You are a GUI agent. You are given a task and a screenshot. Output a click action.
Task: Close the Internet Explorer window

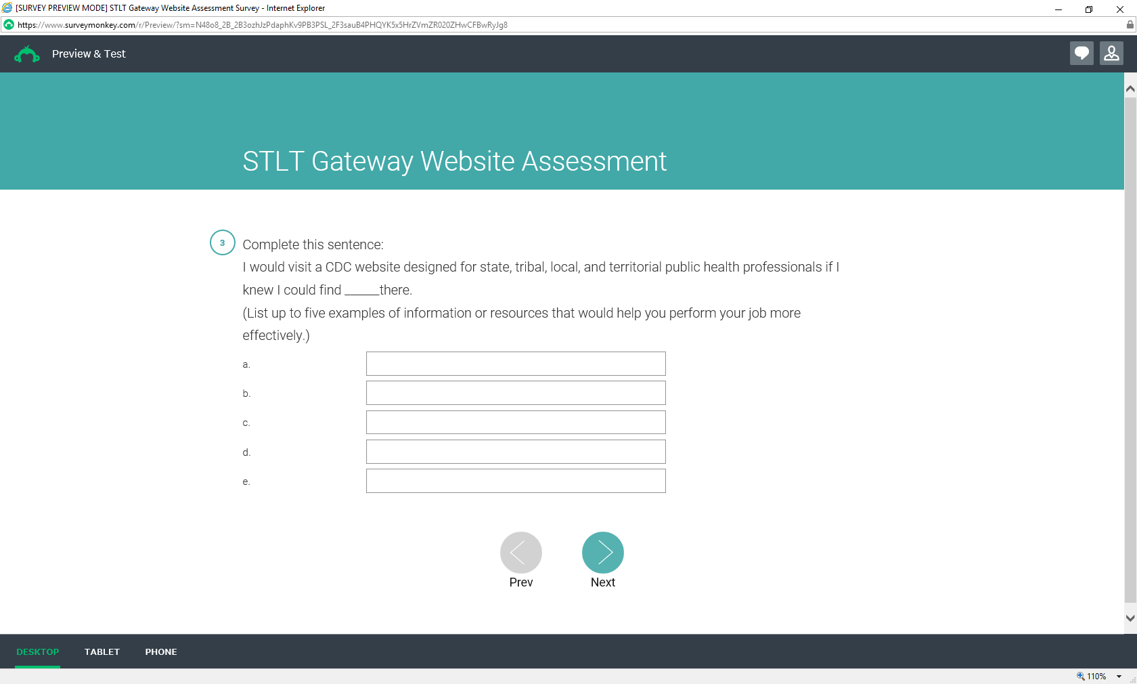(x=1120, y=9)
